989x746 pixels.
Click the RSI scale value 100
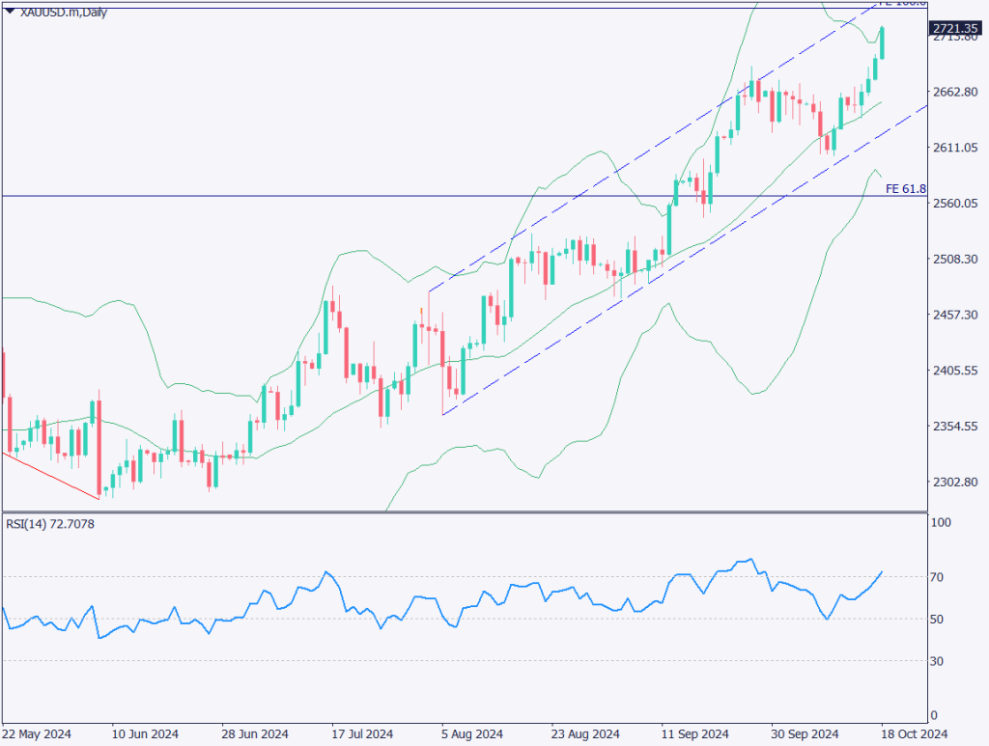[x=941, y=523]
